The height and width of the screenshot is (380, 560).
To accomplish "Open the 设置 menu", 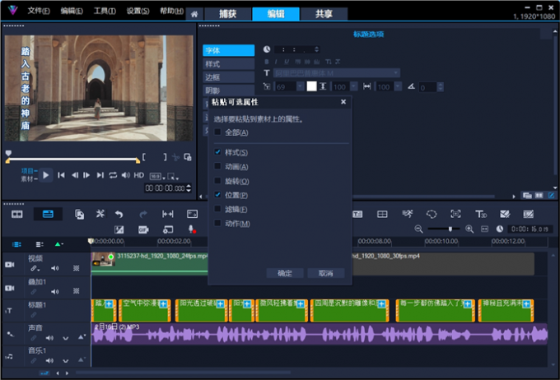I will click(x=138, y=11).
